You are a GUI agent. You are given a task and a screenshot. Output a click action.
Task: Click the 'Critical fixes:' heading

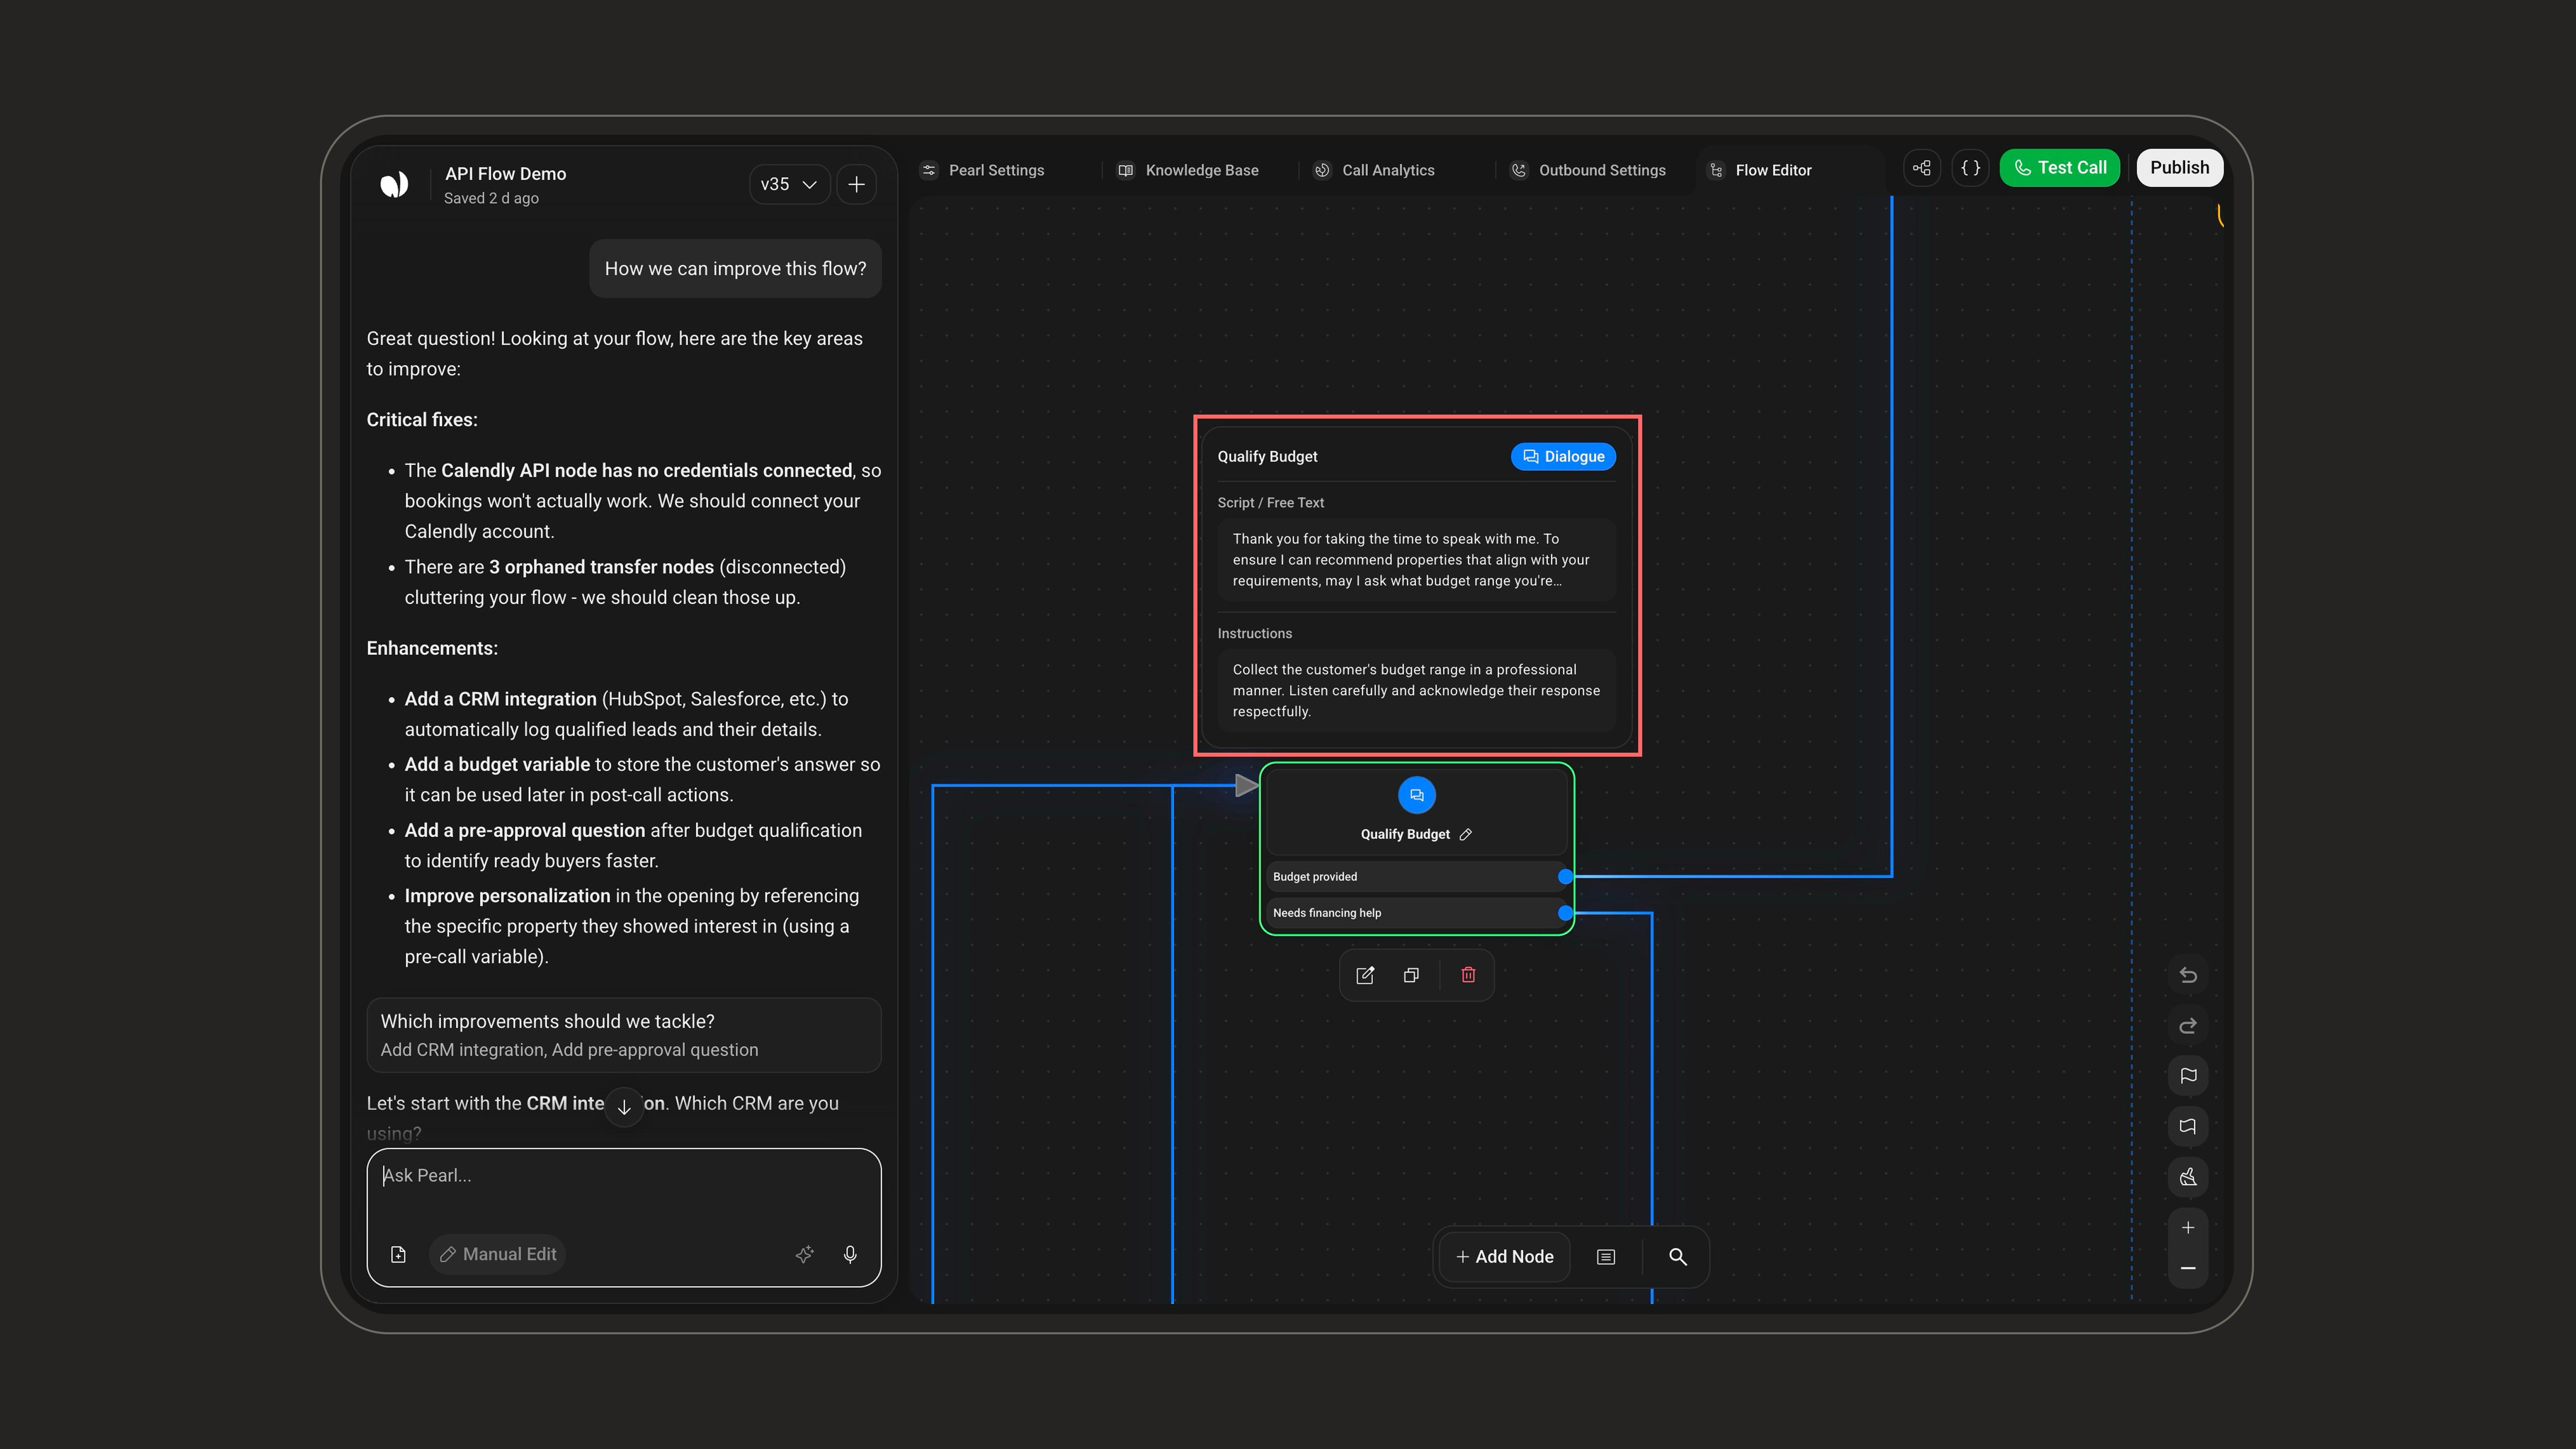coord(422,420)
